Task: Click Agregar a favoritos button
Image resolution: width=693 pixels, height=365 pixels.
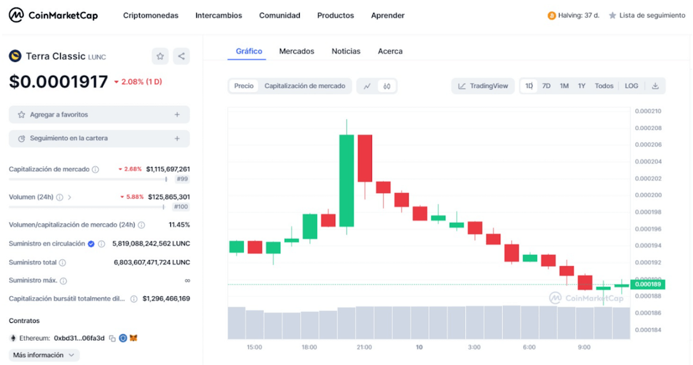Action: (x=99, y=114)
